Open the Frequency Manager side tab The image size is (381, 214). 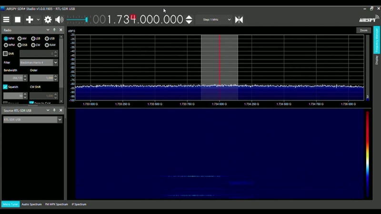pyautogui.click(x=377, y=40)
